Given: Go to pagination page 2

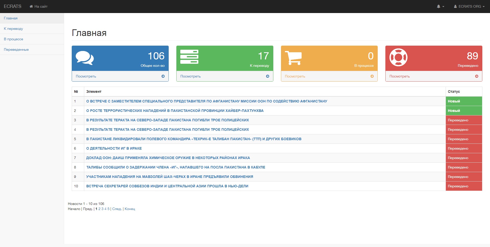Looking at the screenshot, I should (x=100, y=209).
